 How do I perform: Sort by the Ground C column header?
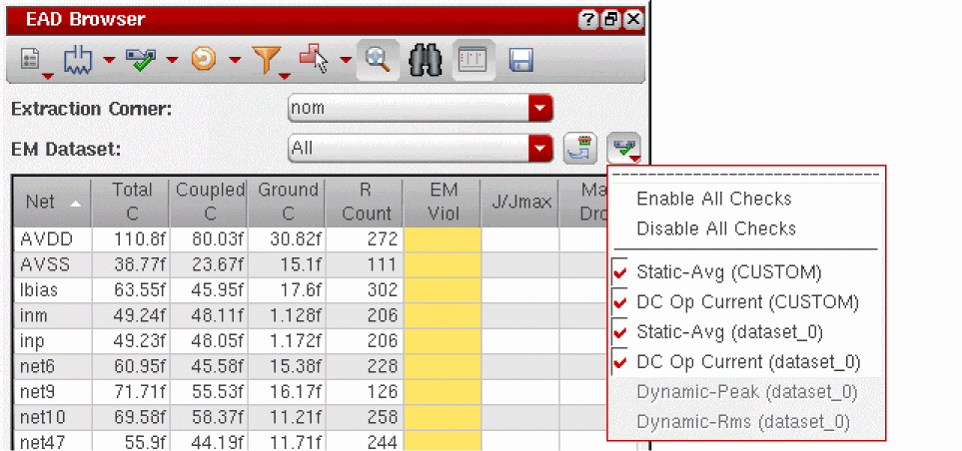pos(287,203)
